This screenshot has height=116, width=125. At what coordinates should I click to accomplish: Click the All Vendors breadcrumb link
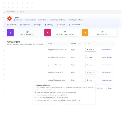click(x=11, y=12)
